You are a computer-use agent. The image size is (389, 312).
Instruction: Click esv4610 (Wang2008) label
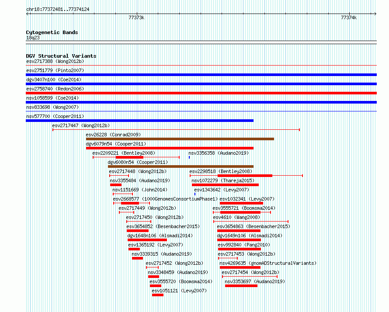pyautogui.click(x=236, y=217)
